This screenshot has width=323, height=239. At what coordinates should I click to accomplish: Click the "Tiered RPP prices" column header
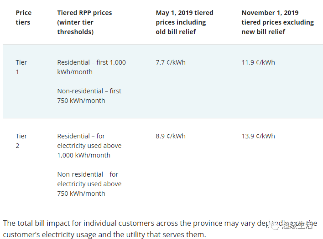tap(84, 22)
